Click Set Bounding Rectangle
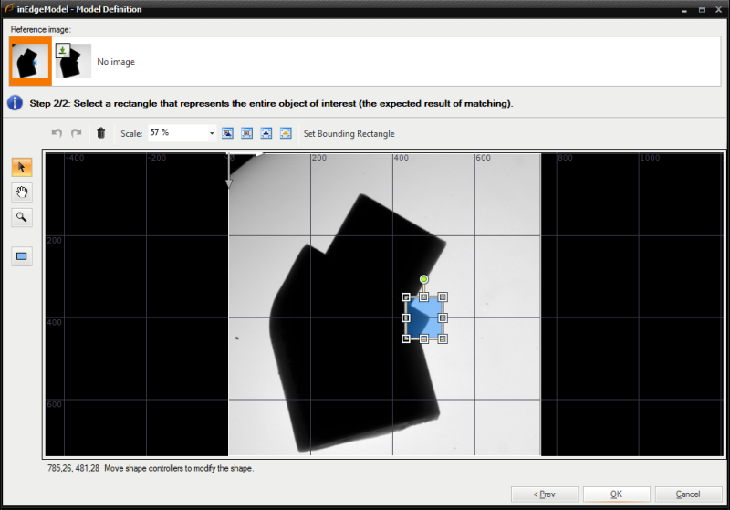The image size is (730, 510). click(x=349, y=133)
